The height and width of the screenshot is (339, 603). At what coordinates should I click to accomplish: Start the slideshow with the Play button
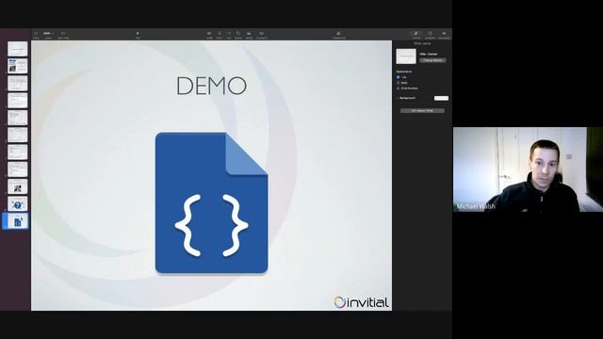[x=138, y=35]
